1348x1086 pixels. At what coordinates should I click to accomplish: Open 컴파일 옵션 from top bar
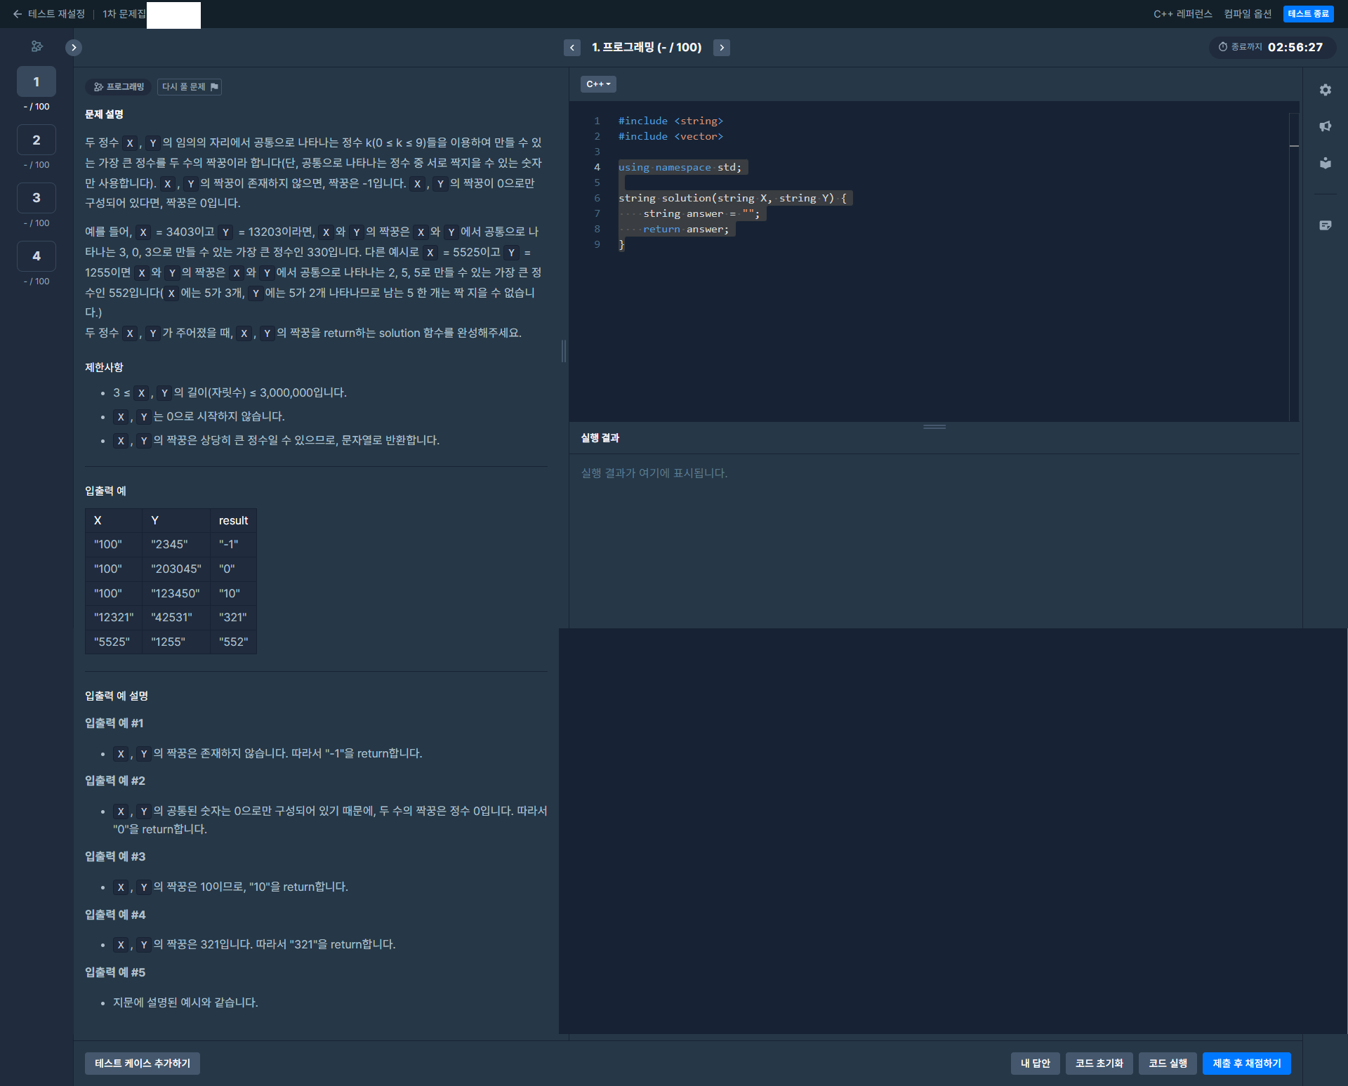click(x=1247, y=14)
